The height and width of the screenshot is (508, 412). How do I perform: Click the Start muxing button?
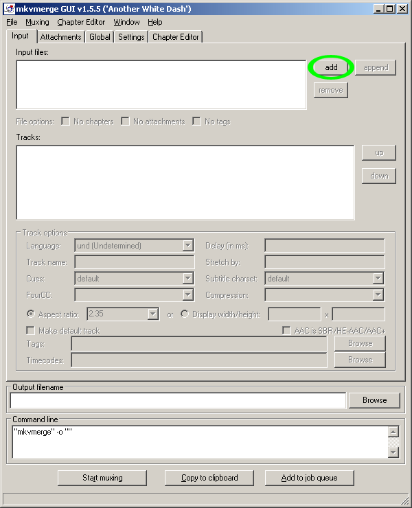click(x=102, y=478)
